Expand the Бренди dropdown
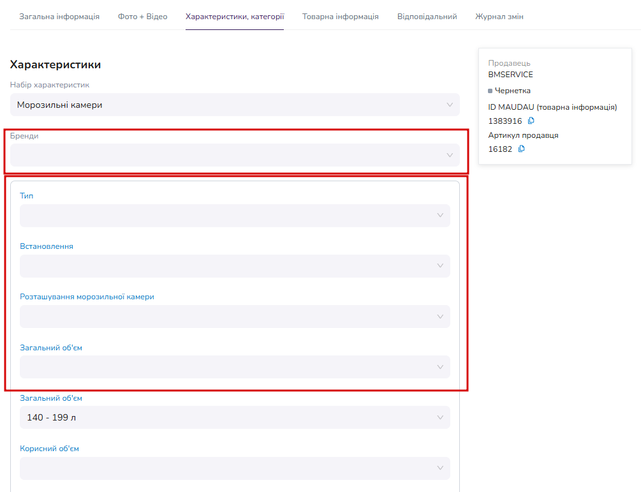 pos(235,155)
